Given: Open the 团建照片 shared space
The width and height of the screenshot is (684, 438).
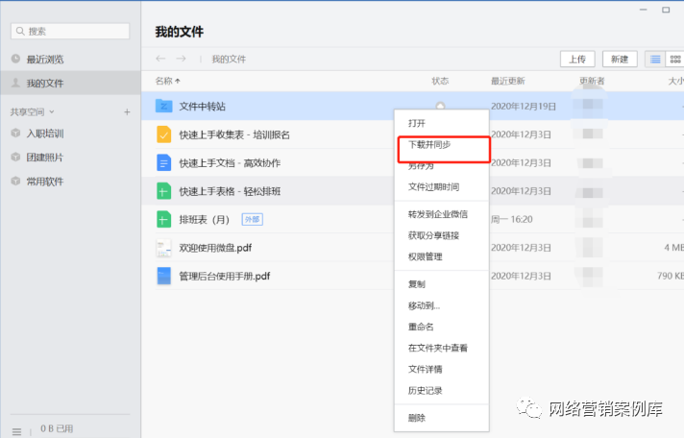Looking at the screenshot, I should [x=45, y=158].
